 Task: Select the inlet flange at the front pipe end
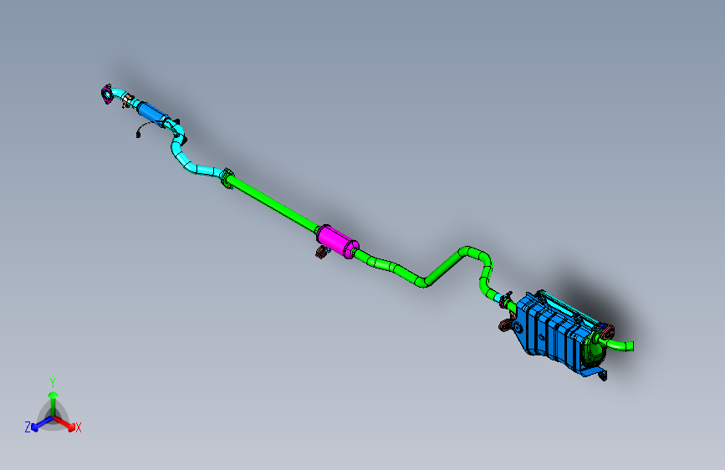click(x=107, y=94)
